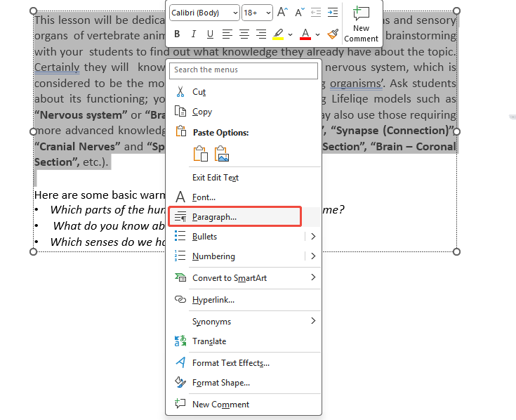The width and height of the screenshot is (516, 420).
Task: Open Format Text Effects... option
Action: coord(244,362)
